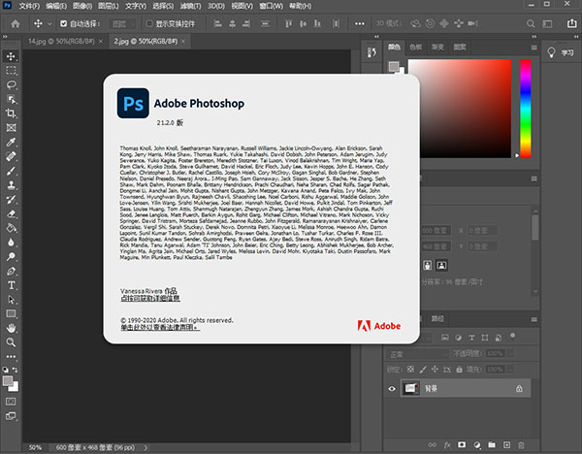This screenshot has height=454, width=582.
Task: Hide the 背景 layer with eye icon
Action: (x=392, y=389)
